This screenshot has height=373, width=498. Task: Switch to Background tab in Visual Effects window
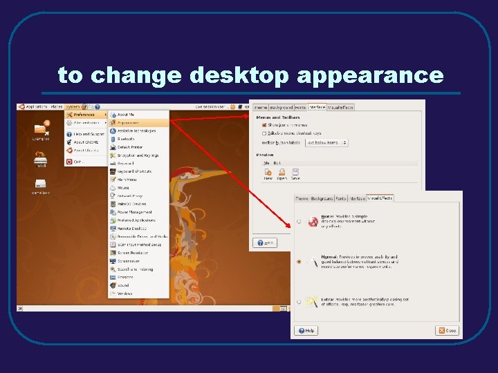click(322, 198)
